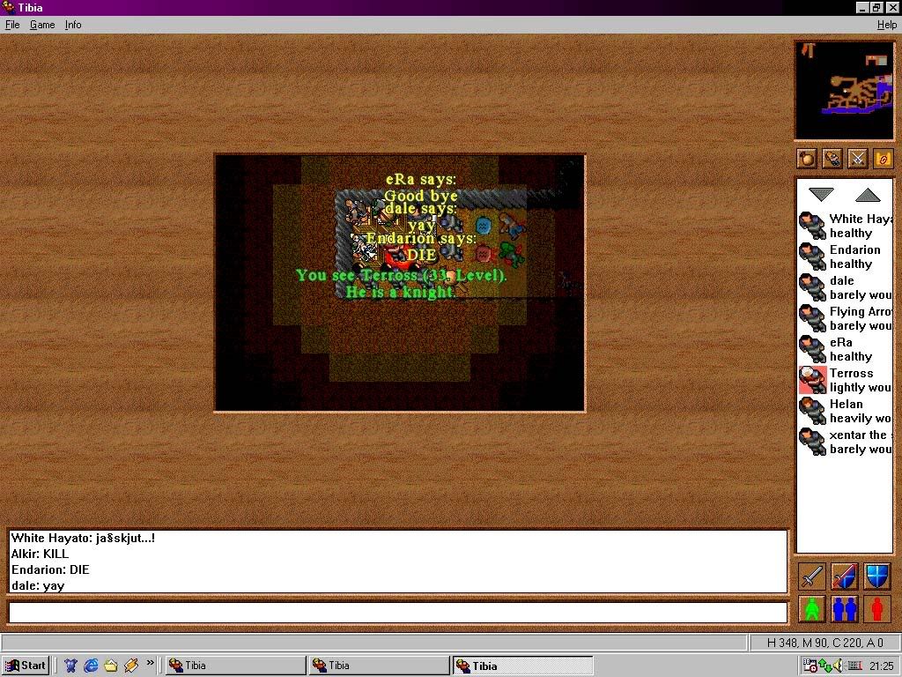902x677 pixels.
Task: Open the orange scroll panel icon
Action: coord(883,159)
